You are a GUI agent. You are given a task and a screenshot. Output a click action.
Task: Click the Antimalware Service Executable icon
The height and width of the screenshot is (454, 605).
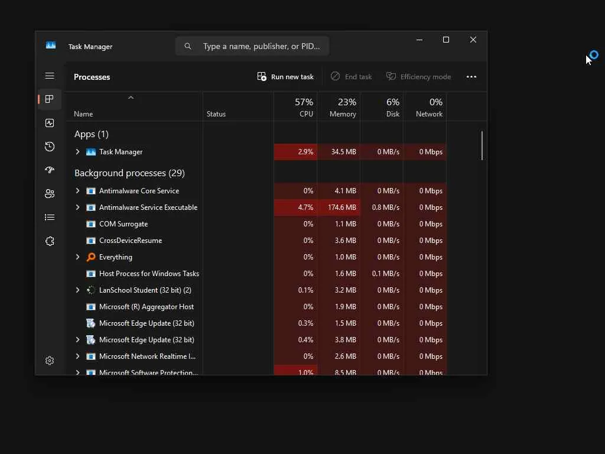(90, 207)
